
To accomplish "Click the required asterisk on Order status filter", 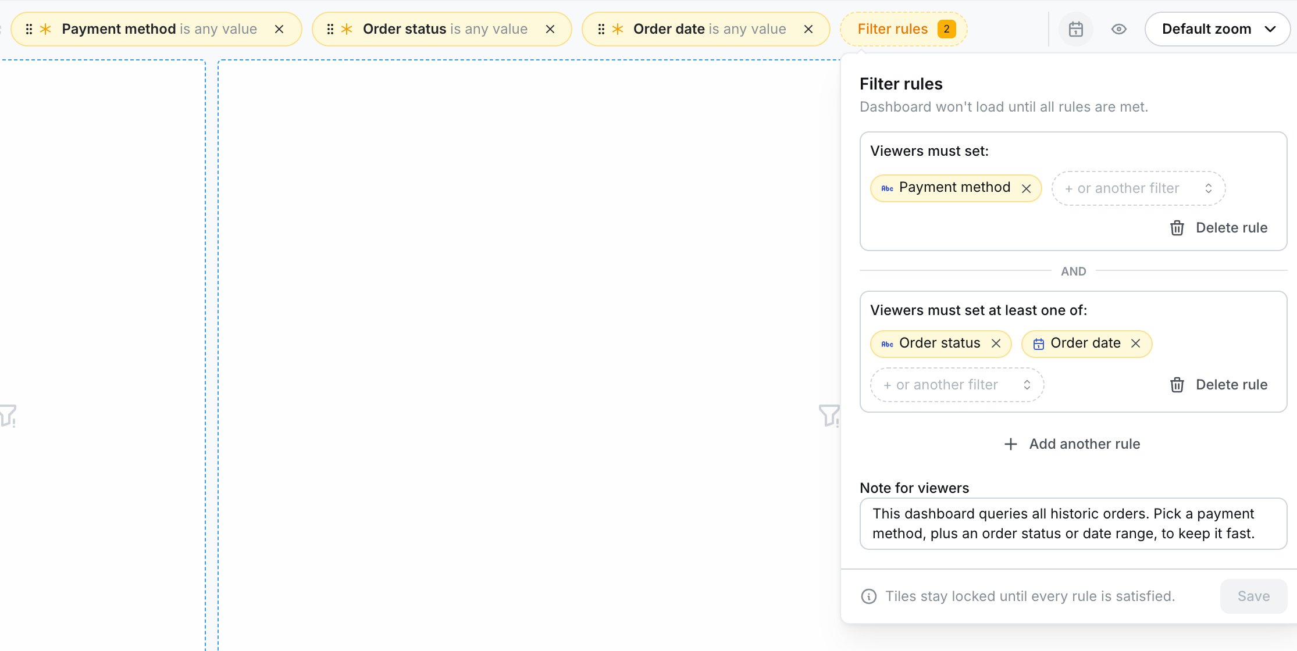I will pos(347,29).
